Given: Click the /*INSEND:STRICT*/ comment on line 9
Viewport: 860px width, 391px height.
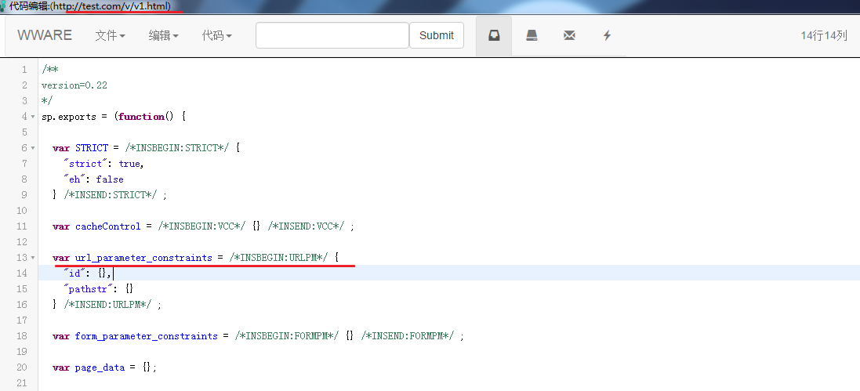Looking at the screenshot, I should tap(111, 194).
